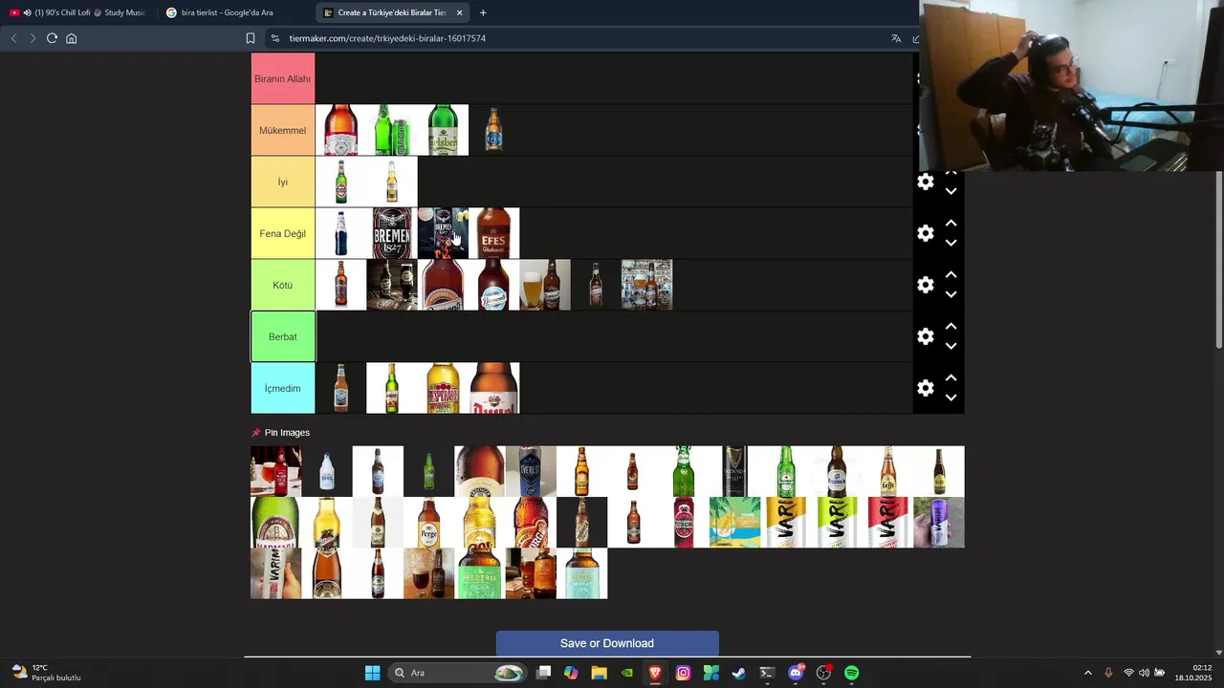Select the Heineken bottle in the image pool
Image resolution: width=1224 pixels, height=688 pixels.
pos(786,471)
